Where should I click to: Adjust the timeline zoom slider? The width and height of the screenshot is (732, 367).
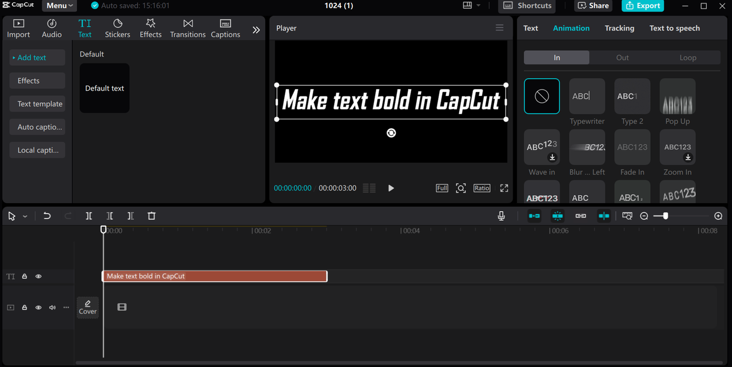[665, 216]
